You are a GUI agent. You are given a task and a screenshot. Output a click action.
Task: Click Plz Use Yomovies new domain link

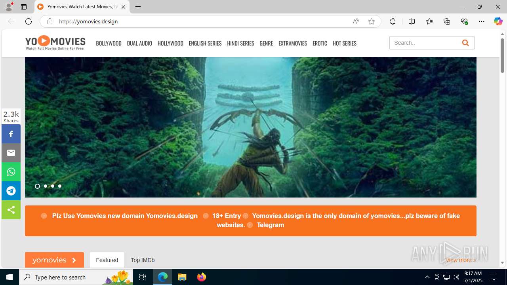click(125, 216)
